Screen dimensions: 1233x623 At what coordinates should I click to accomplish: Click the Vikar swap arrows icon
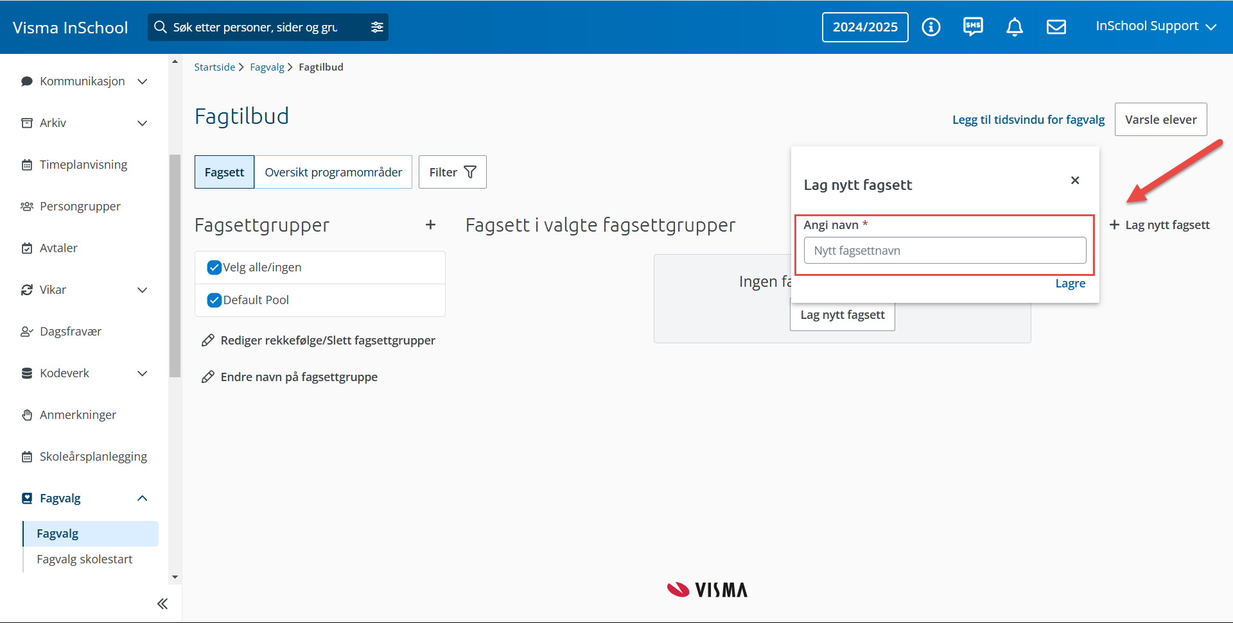click(x=27, y=290)
